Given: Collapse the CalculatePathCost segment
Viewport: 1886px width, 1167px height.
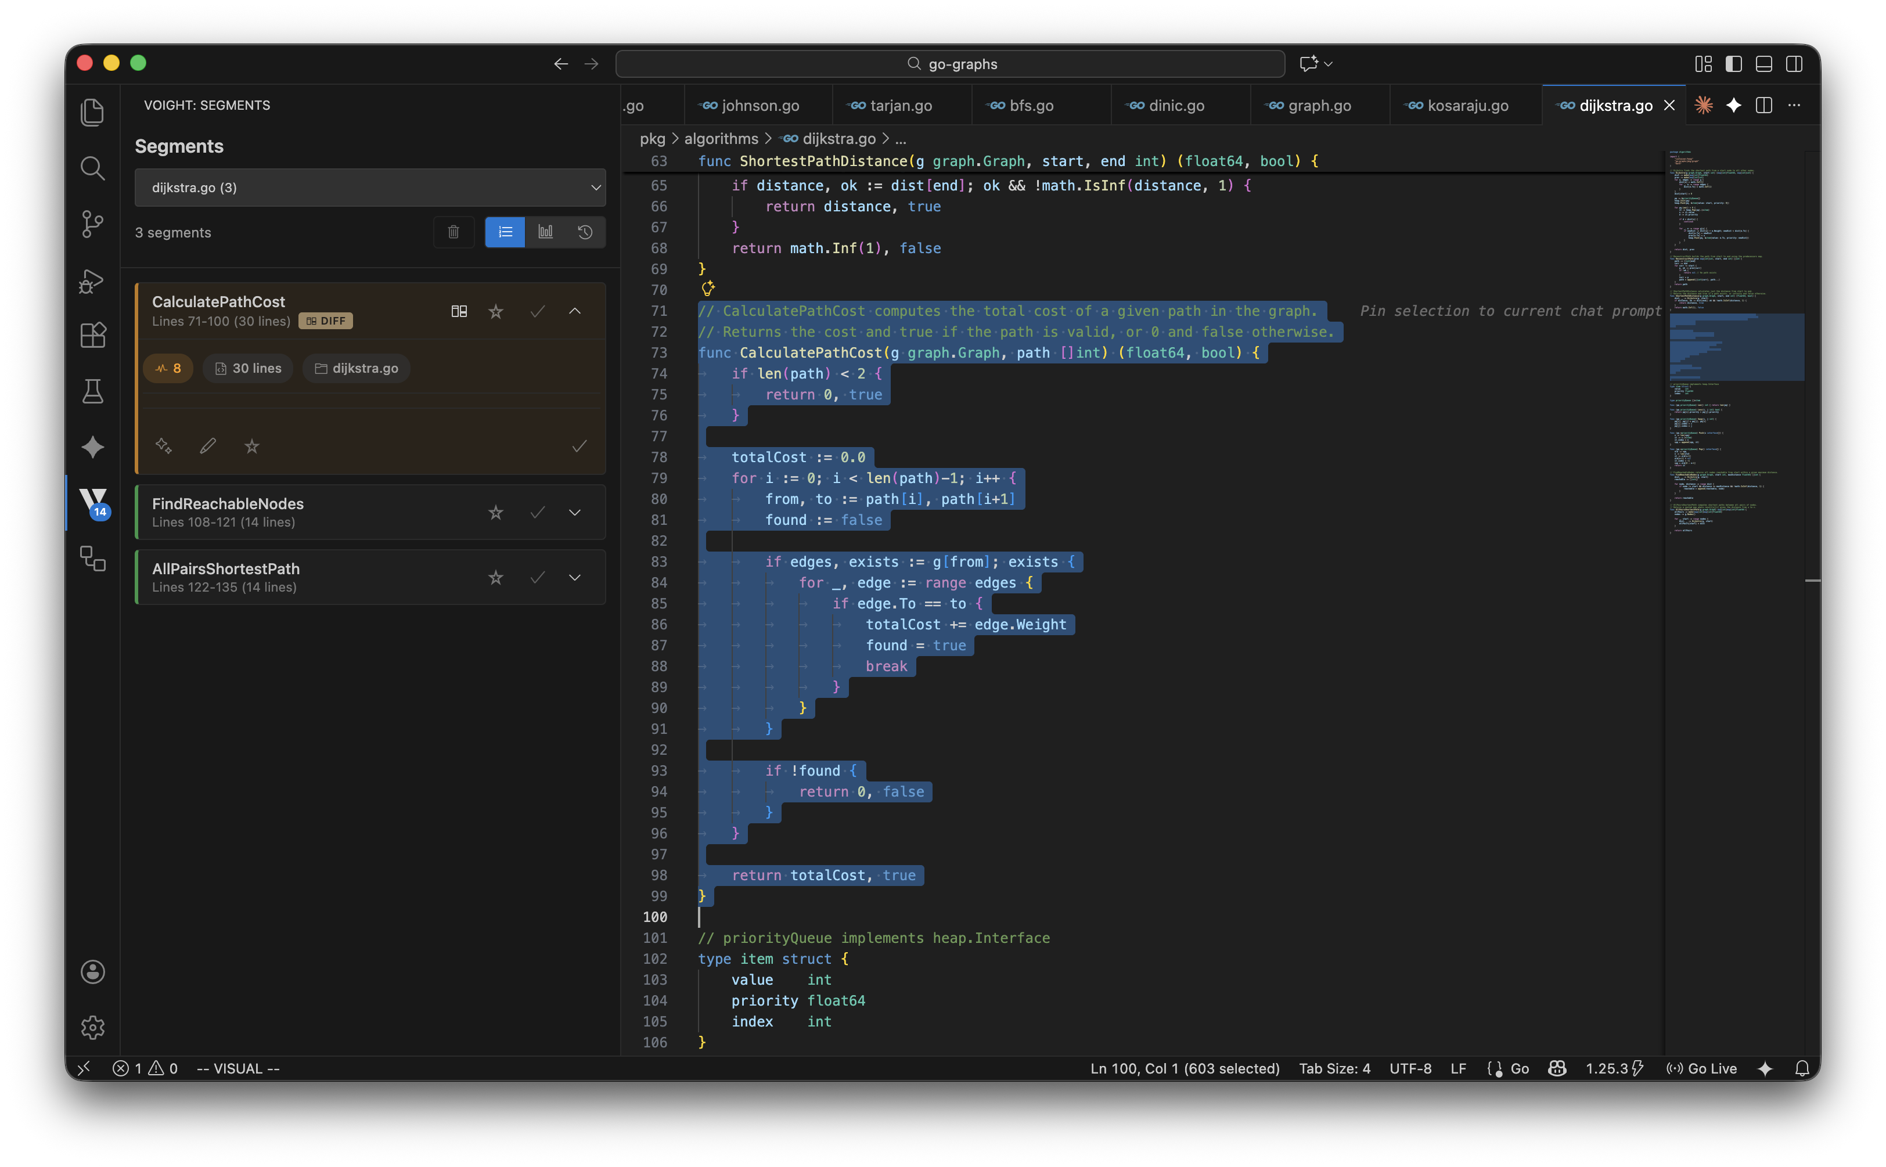Looking at the screenshot, I should point(575,311).
